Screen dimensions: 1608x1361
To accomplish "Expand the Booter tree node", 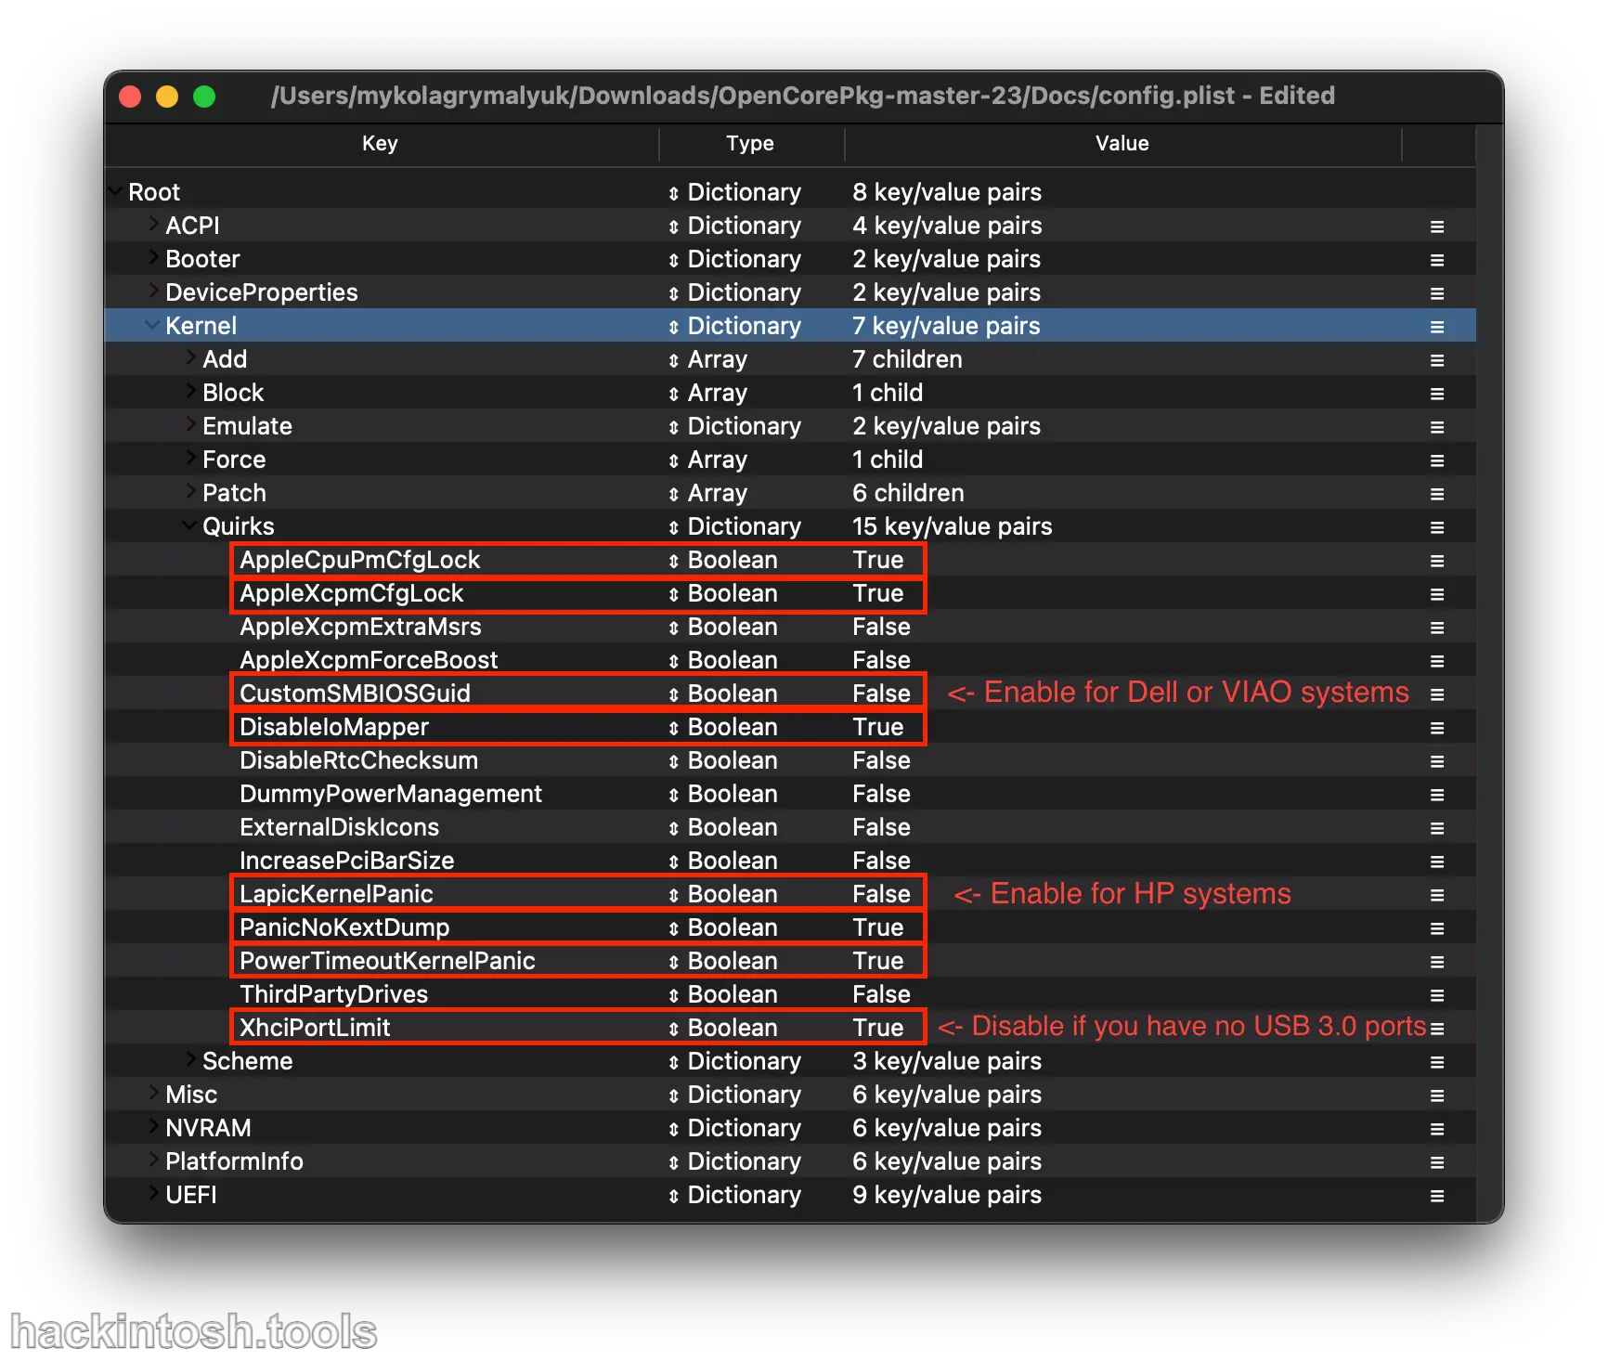I will tap(153, 257).
